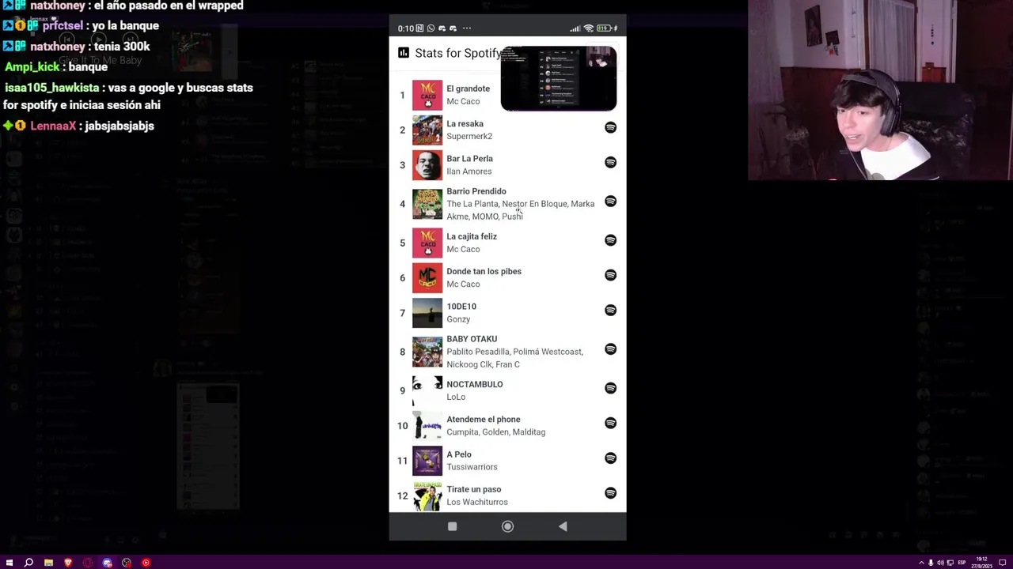The height and width of the screenshot is (569, 1013).
Task: Open Windows taskbar search
Action: pyautogui.click(x=28, y=563)
